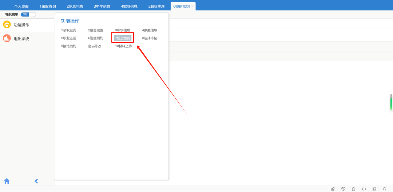Image resolution: width=393 pixels, height=192 pixels.
Task: Click the trash bin icon
Action: 353,189
